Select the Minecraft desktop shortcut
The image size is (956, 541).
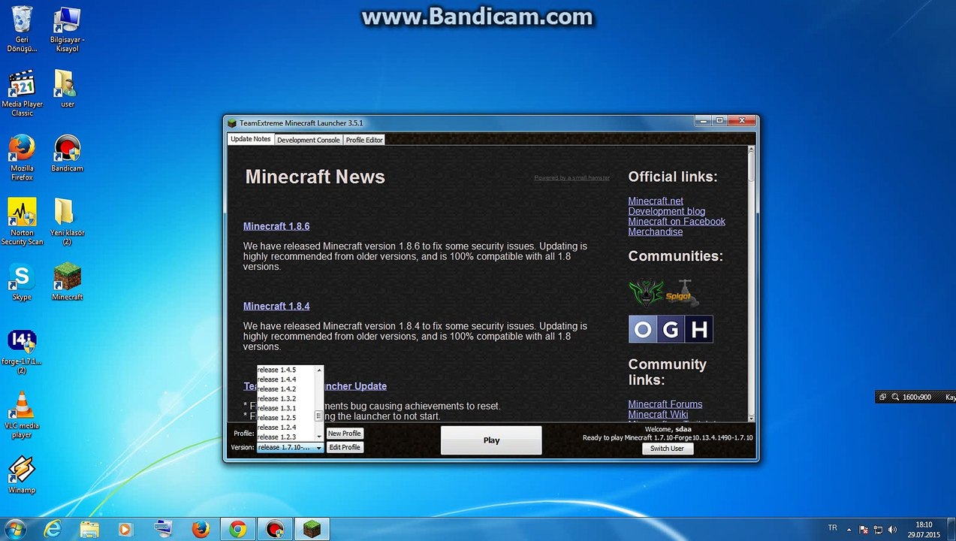(67, 281)
